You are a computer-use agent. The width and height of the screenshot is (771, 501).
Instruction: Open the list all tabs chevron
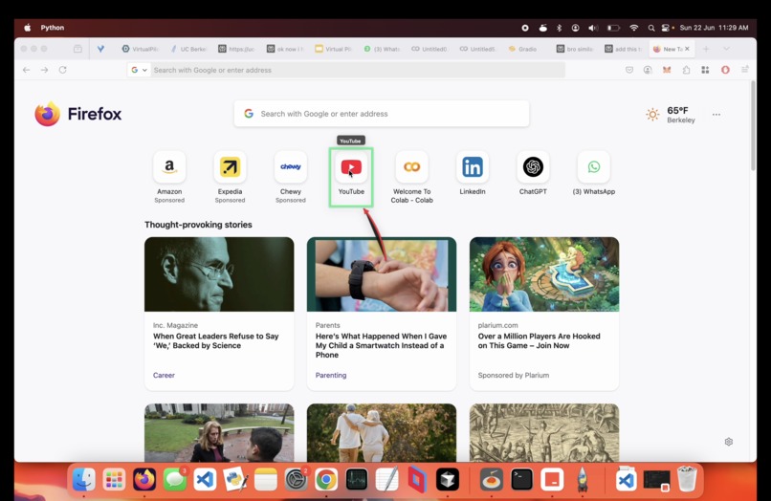[726, 49]
